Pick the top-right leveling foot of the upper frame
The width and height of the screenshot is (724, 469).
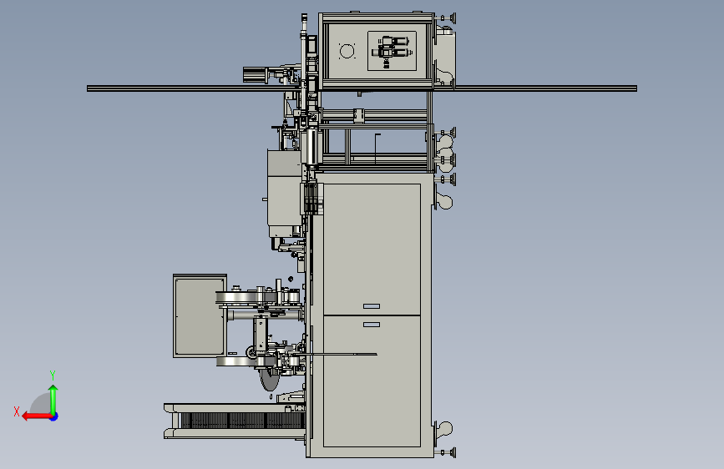(x=446, y=18)
